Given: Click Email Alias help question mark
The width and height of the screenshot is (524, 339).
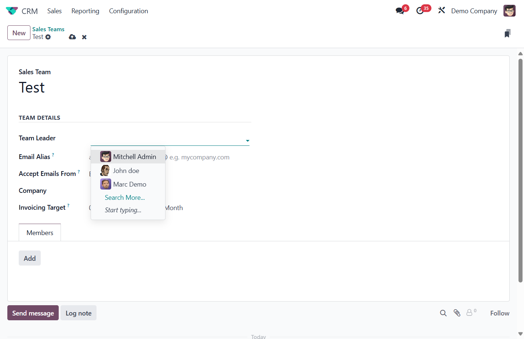Looking at the screenshot, I should coord(53,155).
